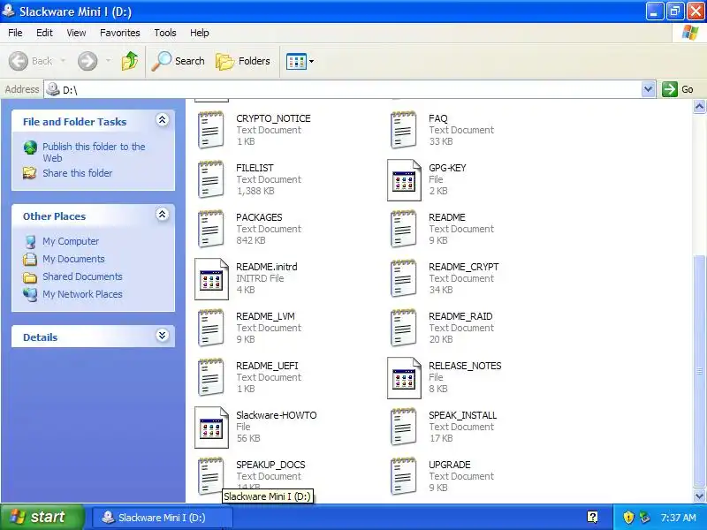The width and height of the screenshot is (707, 530).
Task: Click the FILELIST file name text
Action: coord(255,168)
